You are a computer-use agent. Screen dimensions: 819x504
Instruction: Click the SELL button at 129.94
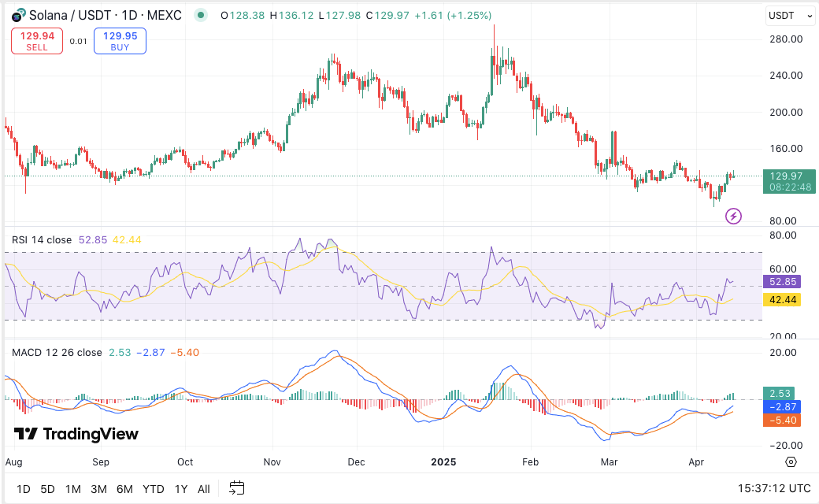[37, 41]
